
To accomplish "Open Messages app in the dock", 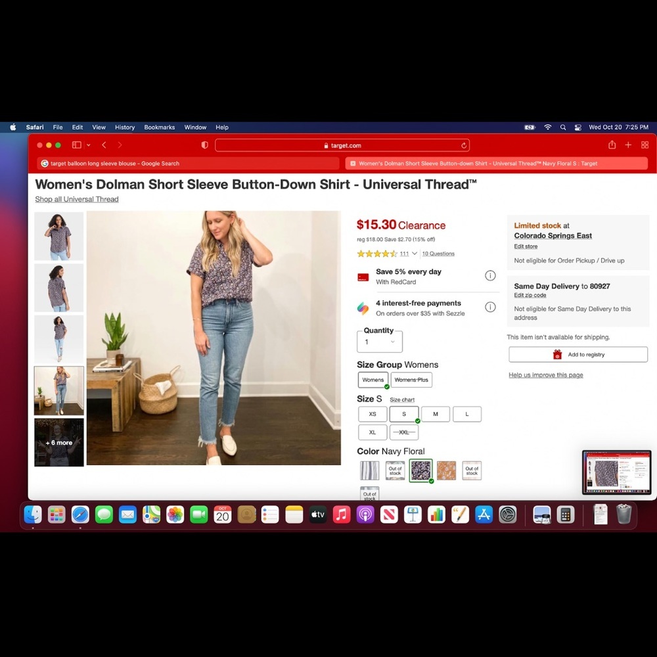I will [x=104, y=514].
